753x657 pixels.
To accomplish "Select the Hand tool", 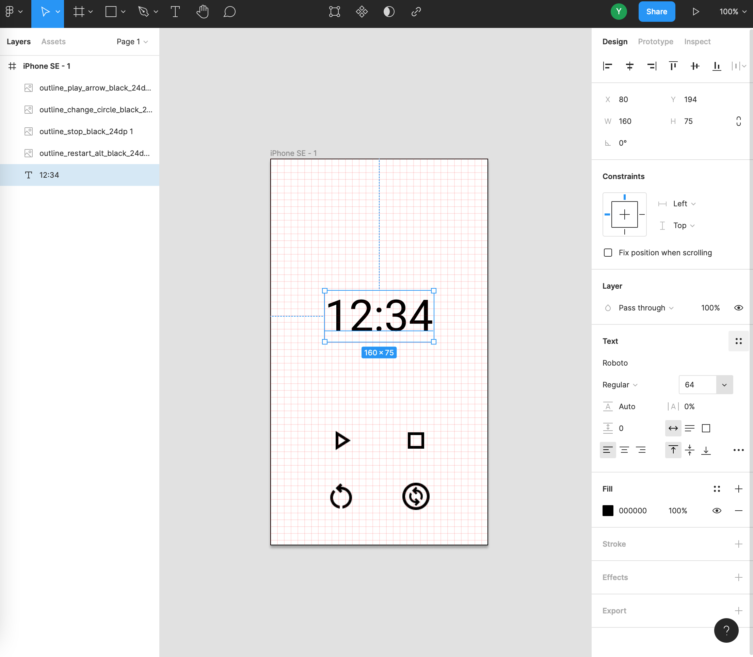I will 202,12.
